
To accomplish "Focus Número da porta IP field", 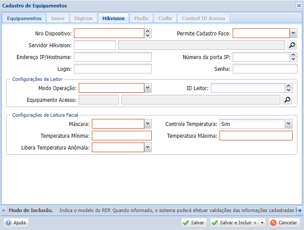I will tap(261, 57).
